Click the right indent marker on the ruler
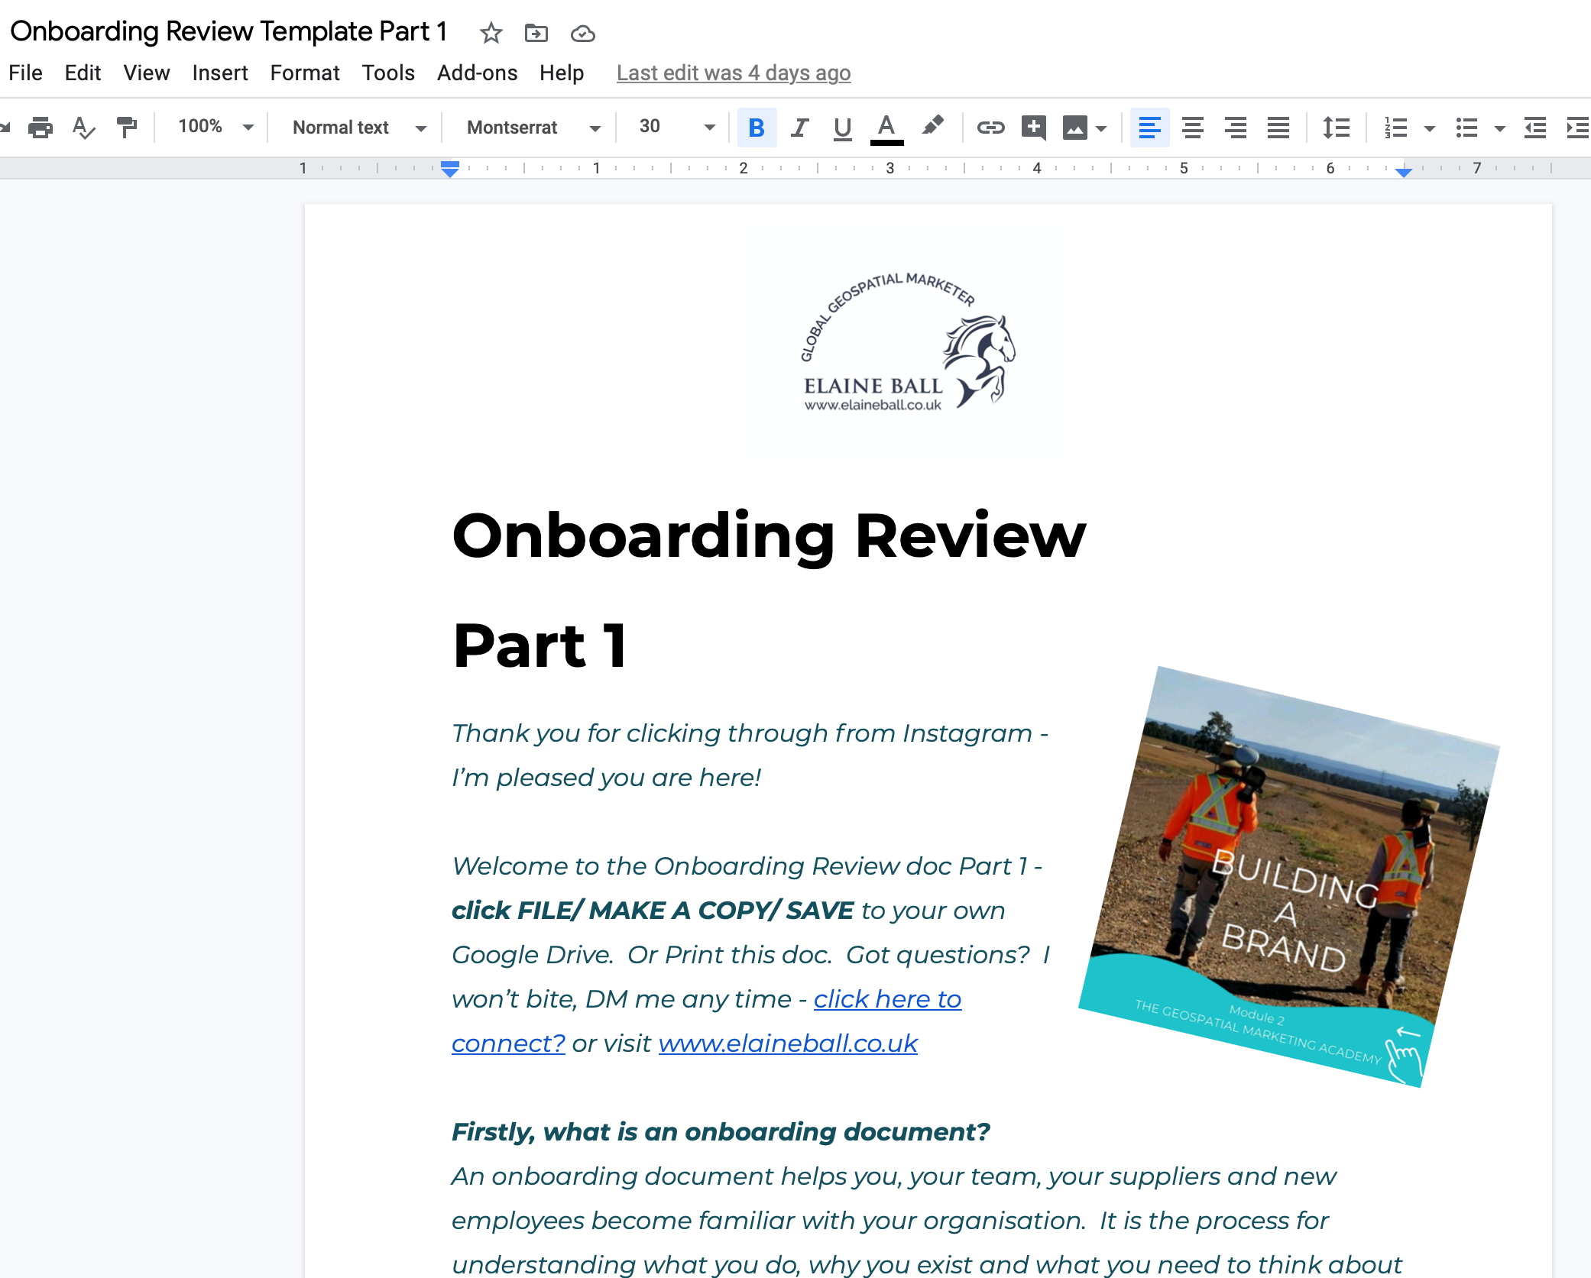This screenshot has width=1591, height=1278. click(x=1403, y=173)
